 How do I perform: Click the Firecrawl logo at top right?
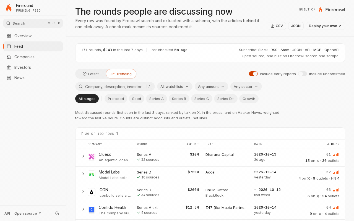(x=332, y=9)
